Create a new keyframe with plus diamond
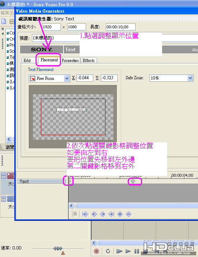198x257 pixels. click(120, 214)
